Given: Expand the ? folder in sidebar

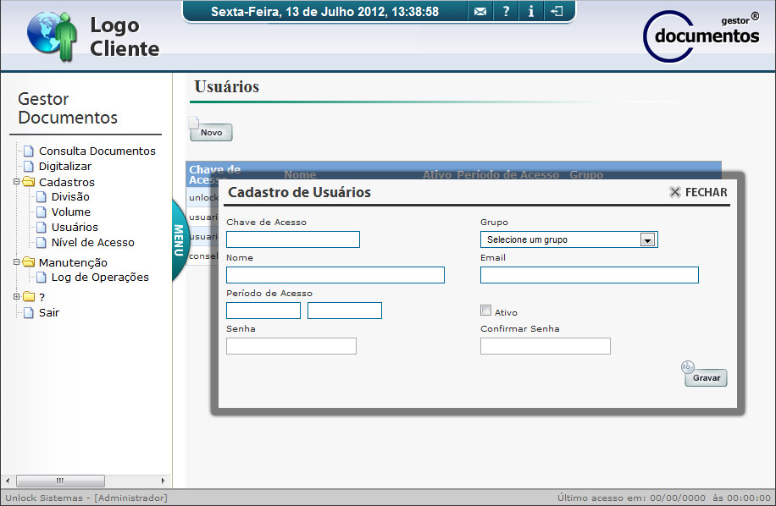Looking at the screenshot, I should click(17, 297).
